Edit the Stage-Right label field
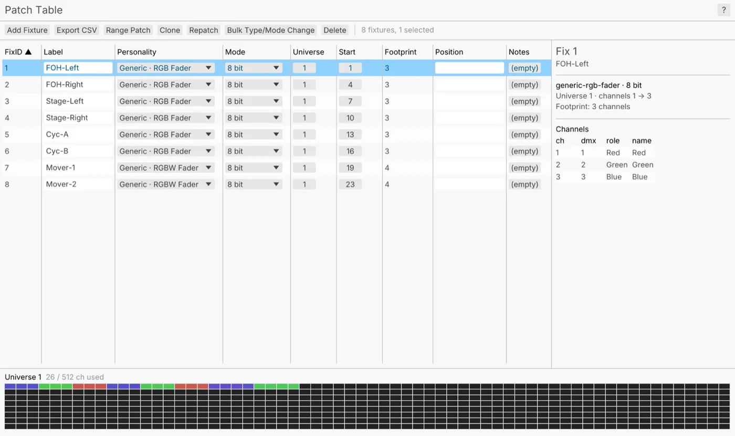Image resolution: width=735 pixels, height=436 pixels. click(78, 118)
